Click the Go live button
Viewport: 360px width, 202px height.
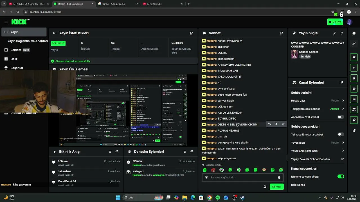click(x=335, y=22)
